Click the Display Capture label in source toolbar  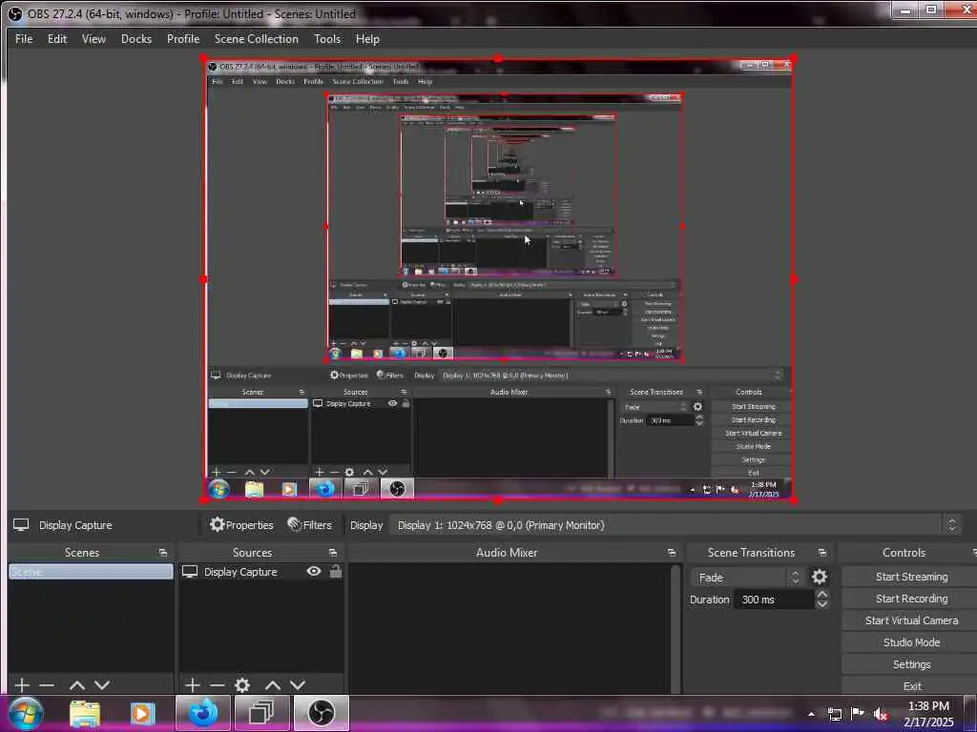pyautogui.click(x=75, y=525)
